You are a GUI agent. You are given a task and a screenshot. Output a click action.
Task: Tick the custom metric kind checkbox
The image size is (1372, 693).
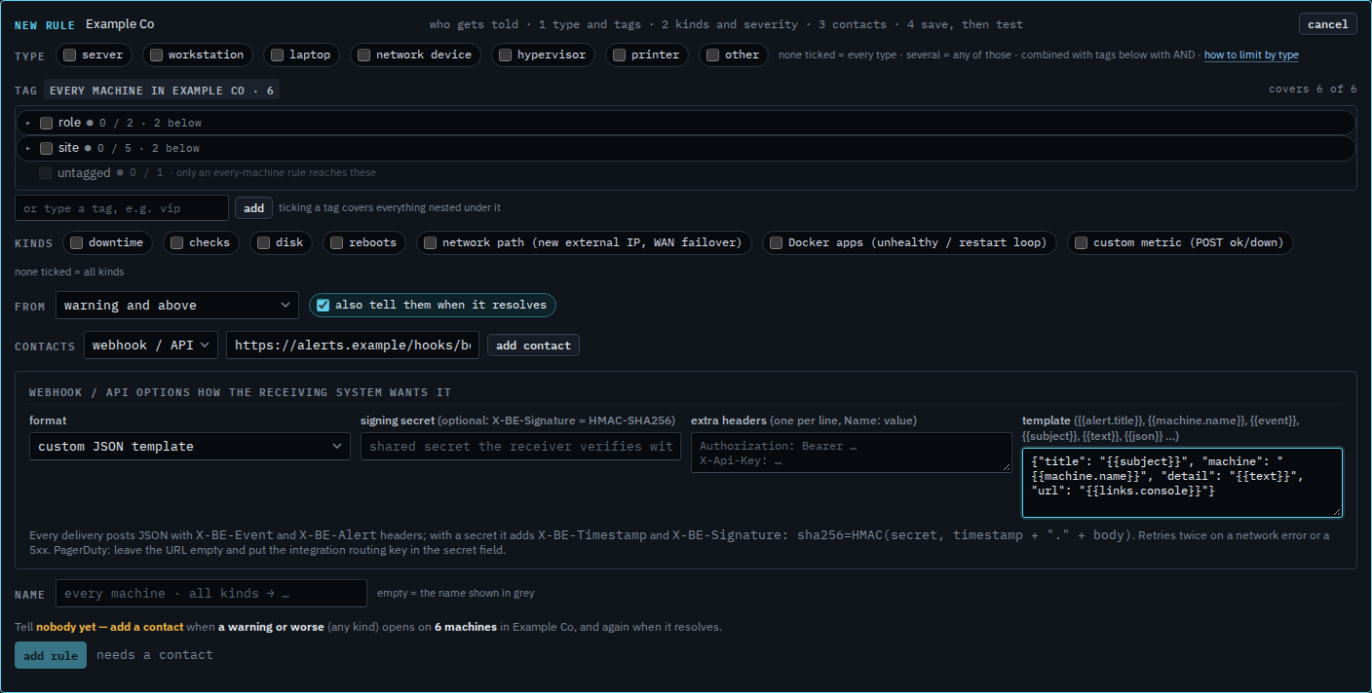pyautogui.click(x=1081, y=242)
